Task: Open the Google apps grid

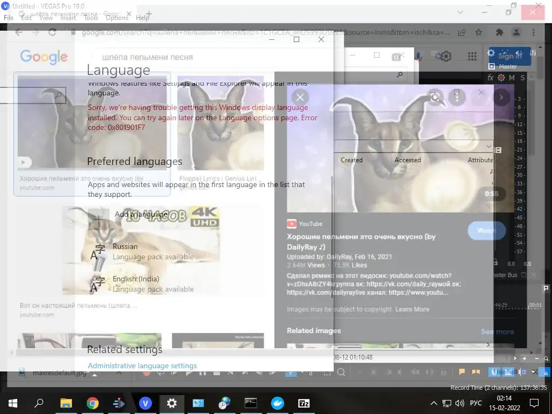Action: (472, 56)
